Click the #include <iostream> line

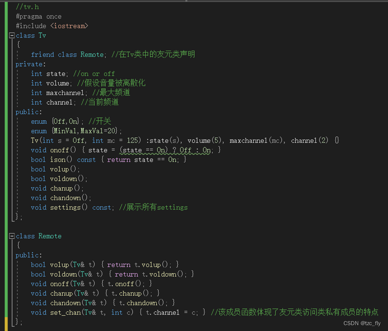point(52,26)
